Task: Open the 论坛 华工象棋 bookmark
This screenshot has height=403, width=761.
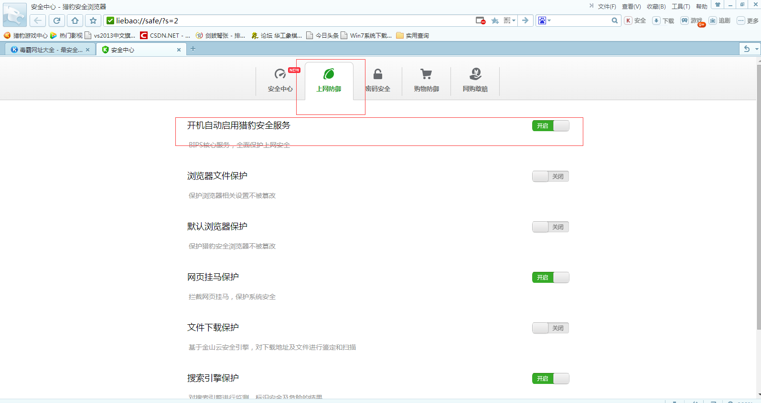Action: [x=277, y=35]
